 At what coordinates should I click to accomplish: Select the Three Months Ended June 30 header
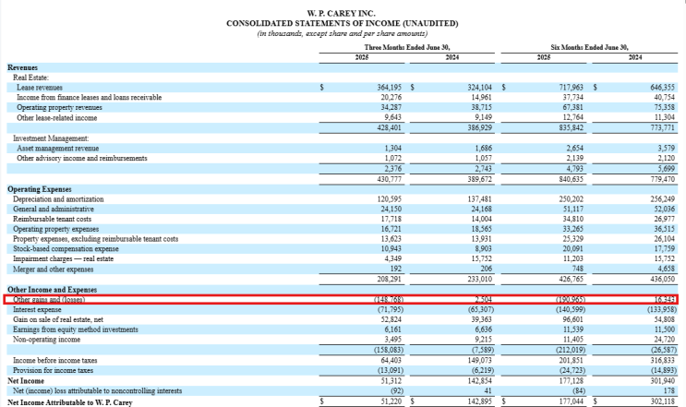[407, 47]
